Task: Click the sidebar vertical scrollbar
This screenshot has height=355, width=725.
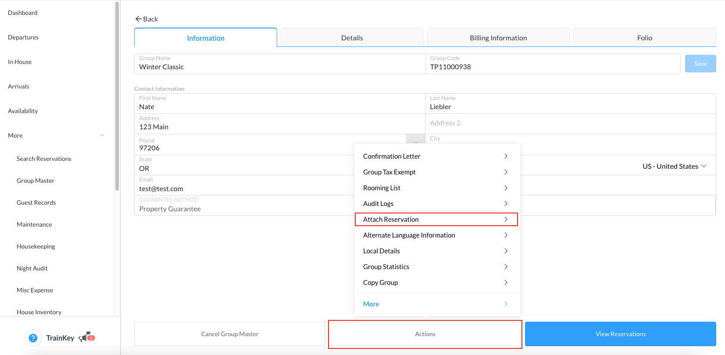Action: [x=117, y=96]
